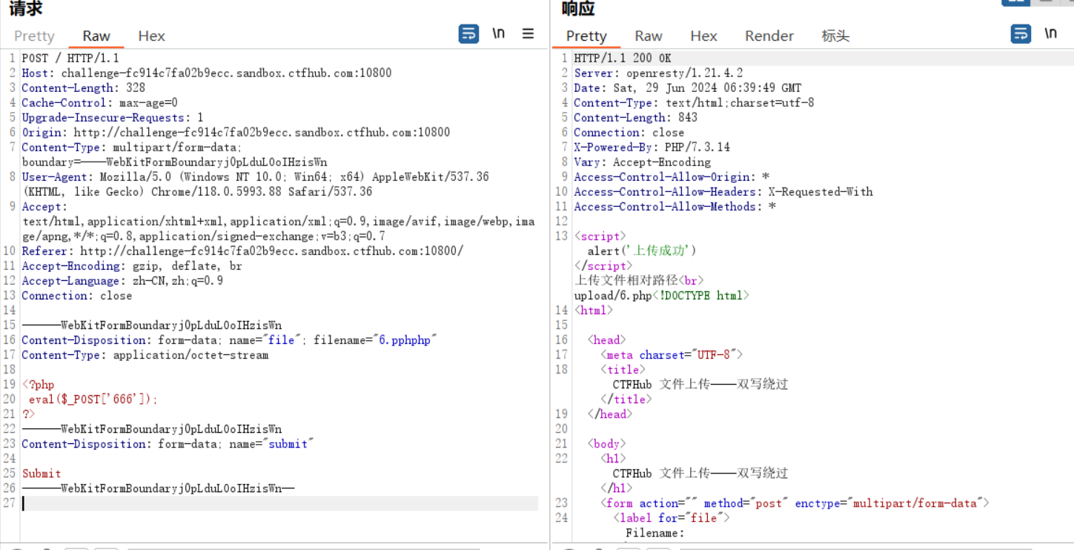Click 'Cache-Control: max-age=0' header
This screenshot has width=1074, height=550.
click(x=99, y=102)
